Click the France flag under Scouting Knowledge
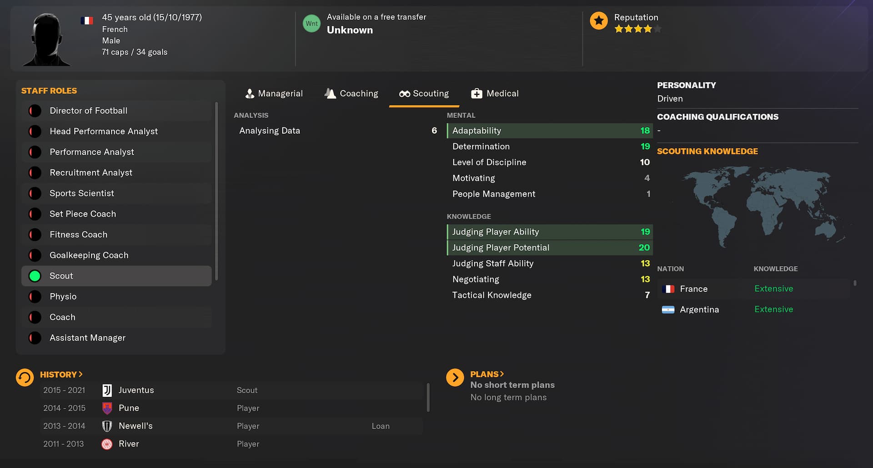 click(x=669, y=289)
